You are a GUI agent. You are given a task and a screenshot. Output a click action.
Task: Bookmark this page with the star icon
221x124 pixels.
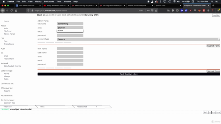156,11
